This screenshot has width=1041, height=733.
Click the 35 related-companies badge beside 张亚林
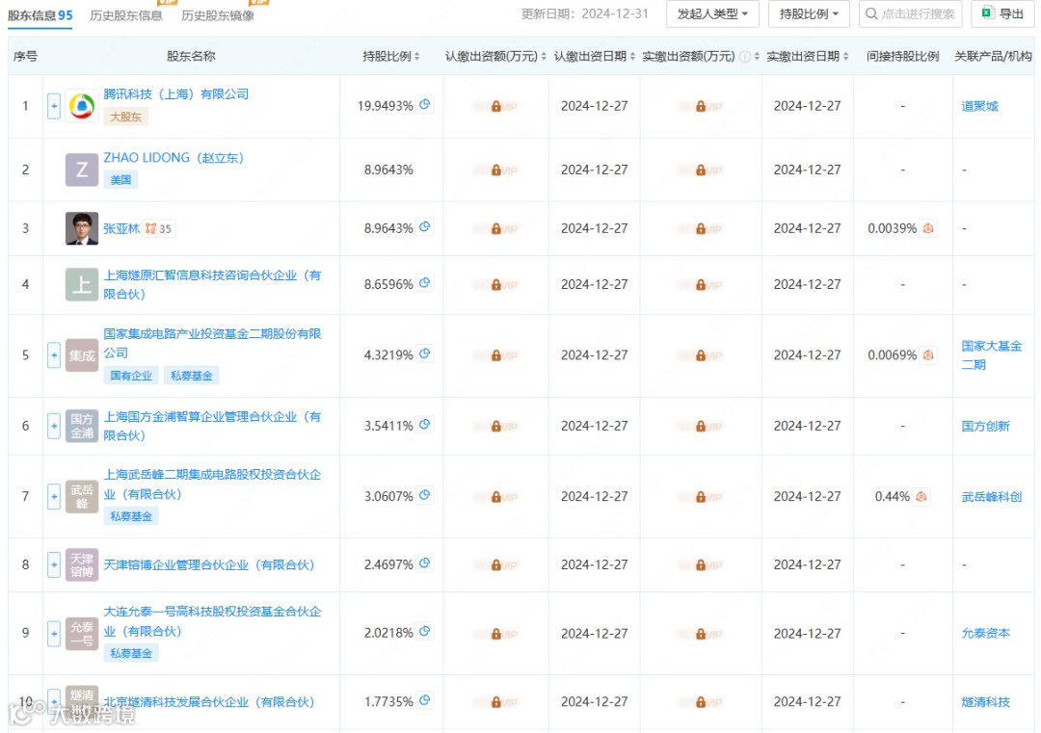(159, 229)
